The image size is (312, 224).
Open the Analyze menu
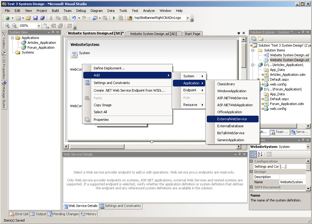(x=149, y=11)
